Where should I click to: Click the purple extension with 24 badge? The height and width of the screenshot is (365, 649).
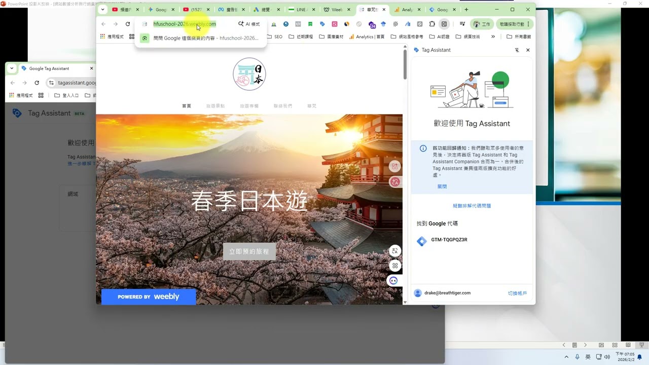[x=372, y=24]
